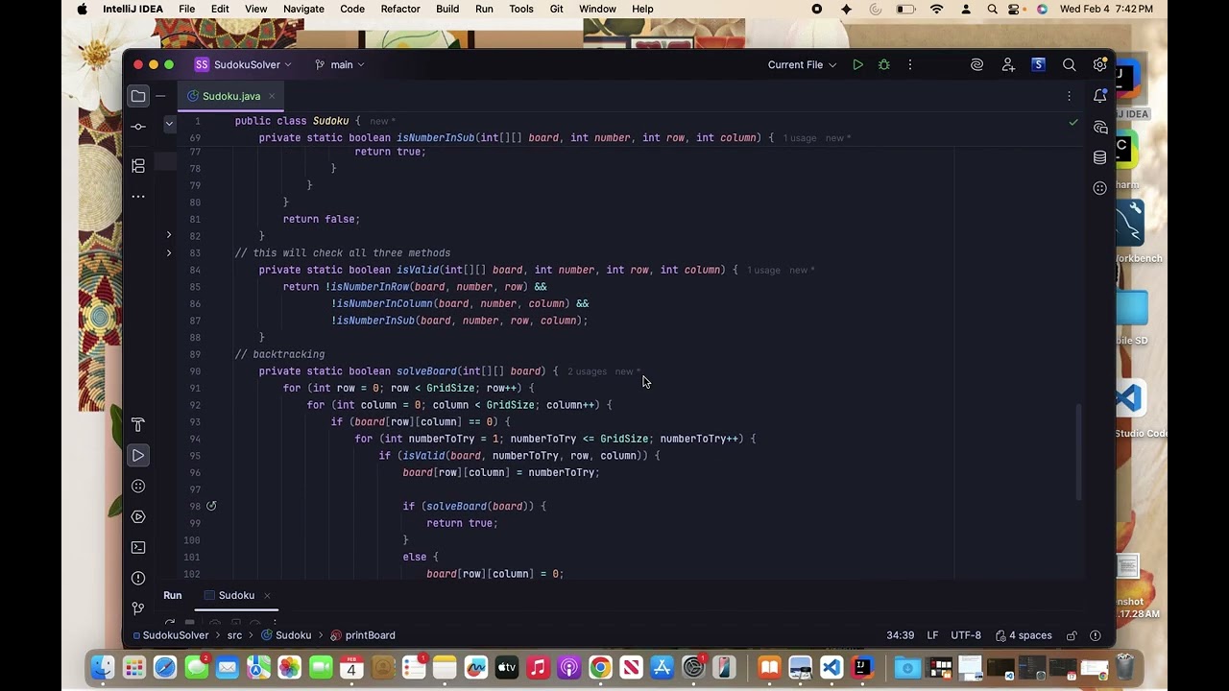Click SudokuSolver breadcrumb
Image resolution: width=1229 pixels, height=691 pixels.
(x=170, y=635)
